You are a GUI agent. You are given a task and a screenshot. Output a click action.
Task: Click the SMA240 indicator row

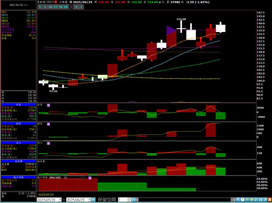tap(18, 27)
